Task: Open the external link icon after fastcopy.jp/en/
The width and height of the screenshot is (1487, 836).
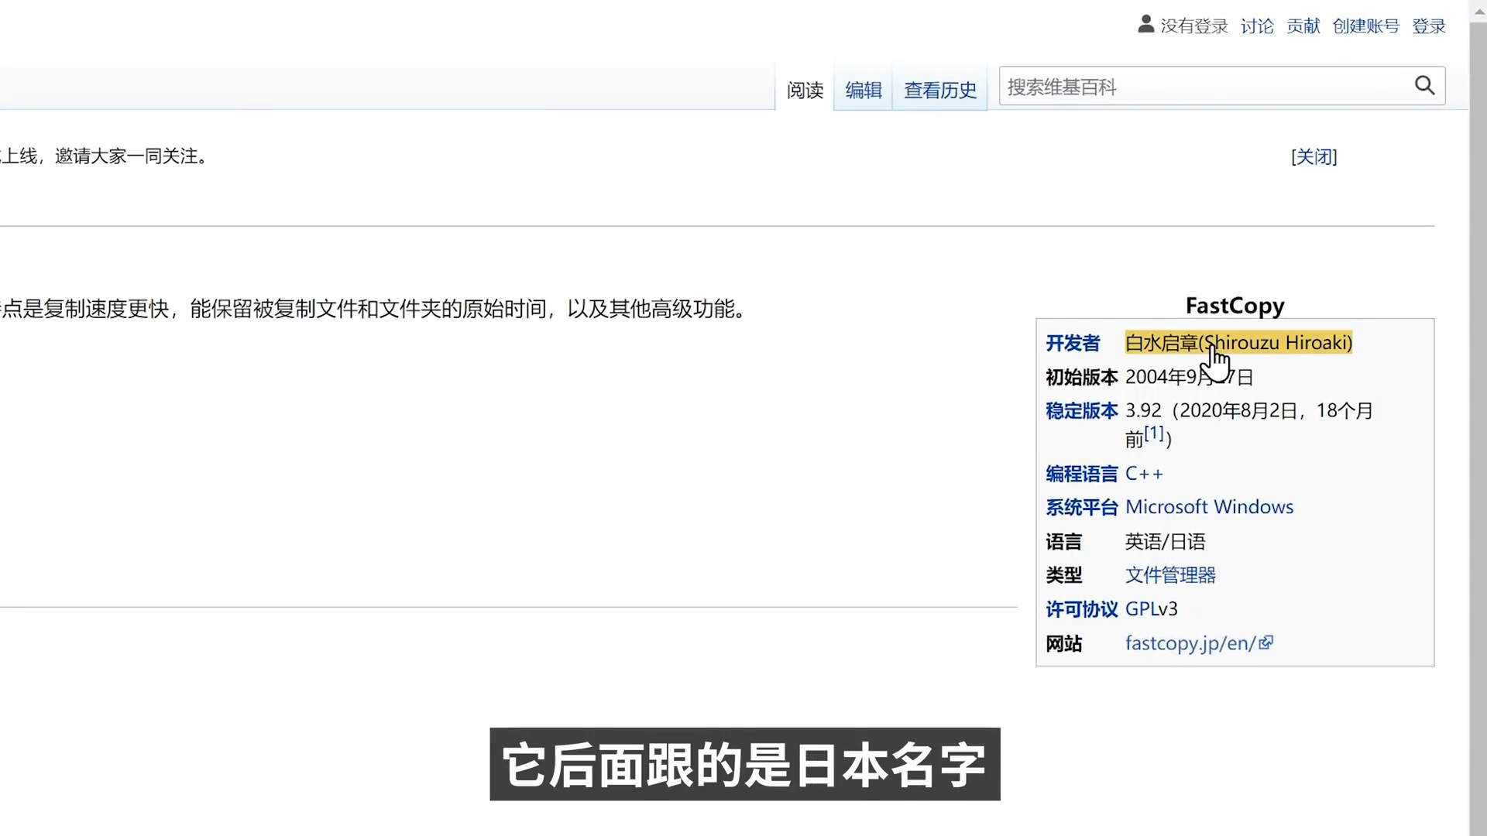Action: pos(1267,642)
